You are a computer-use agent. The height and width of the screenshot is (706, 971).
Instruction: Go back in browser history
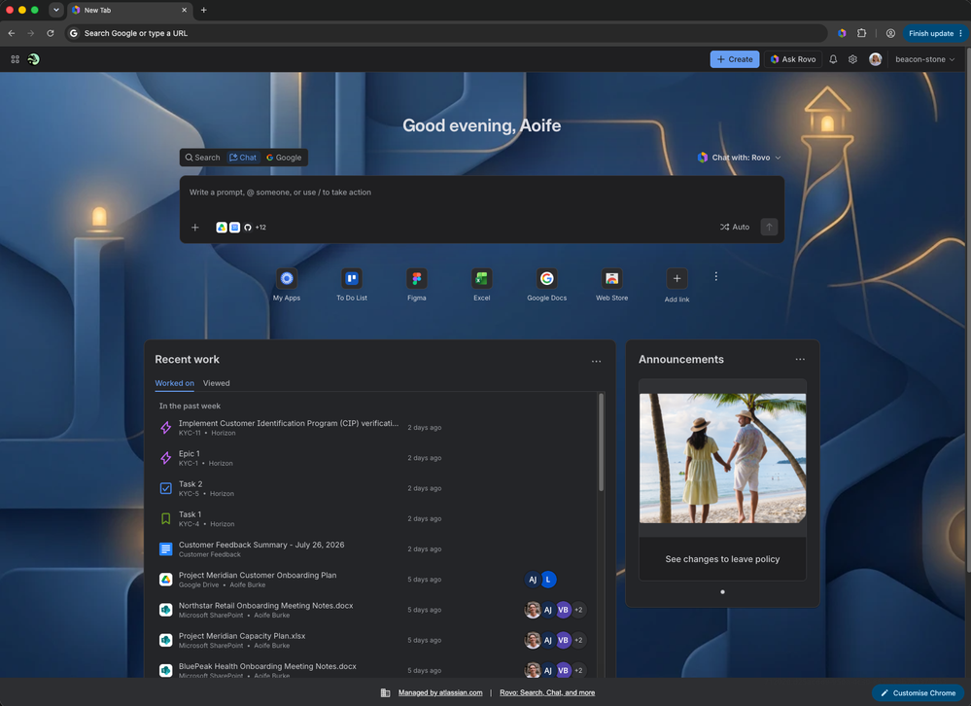point(12,33)
